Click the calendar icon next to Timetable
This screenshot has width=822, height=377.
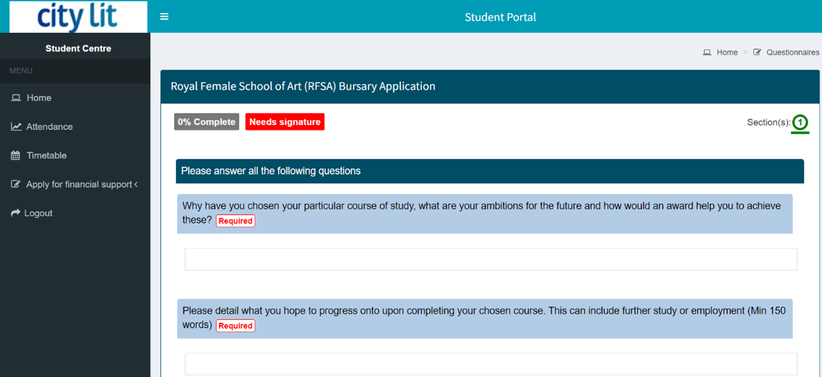[16, 156]
